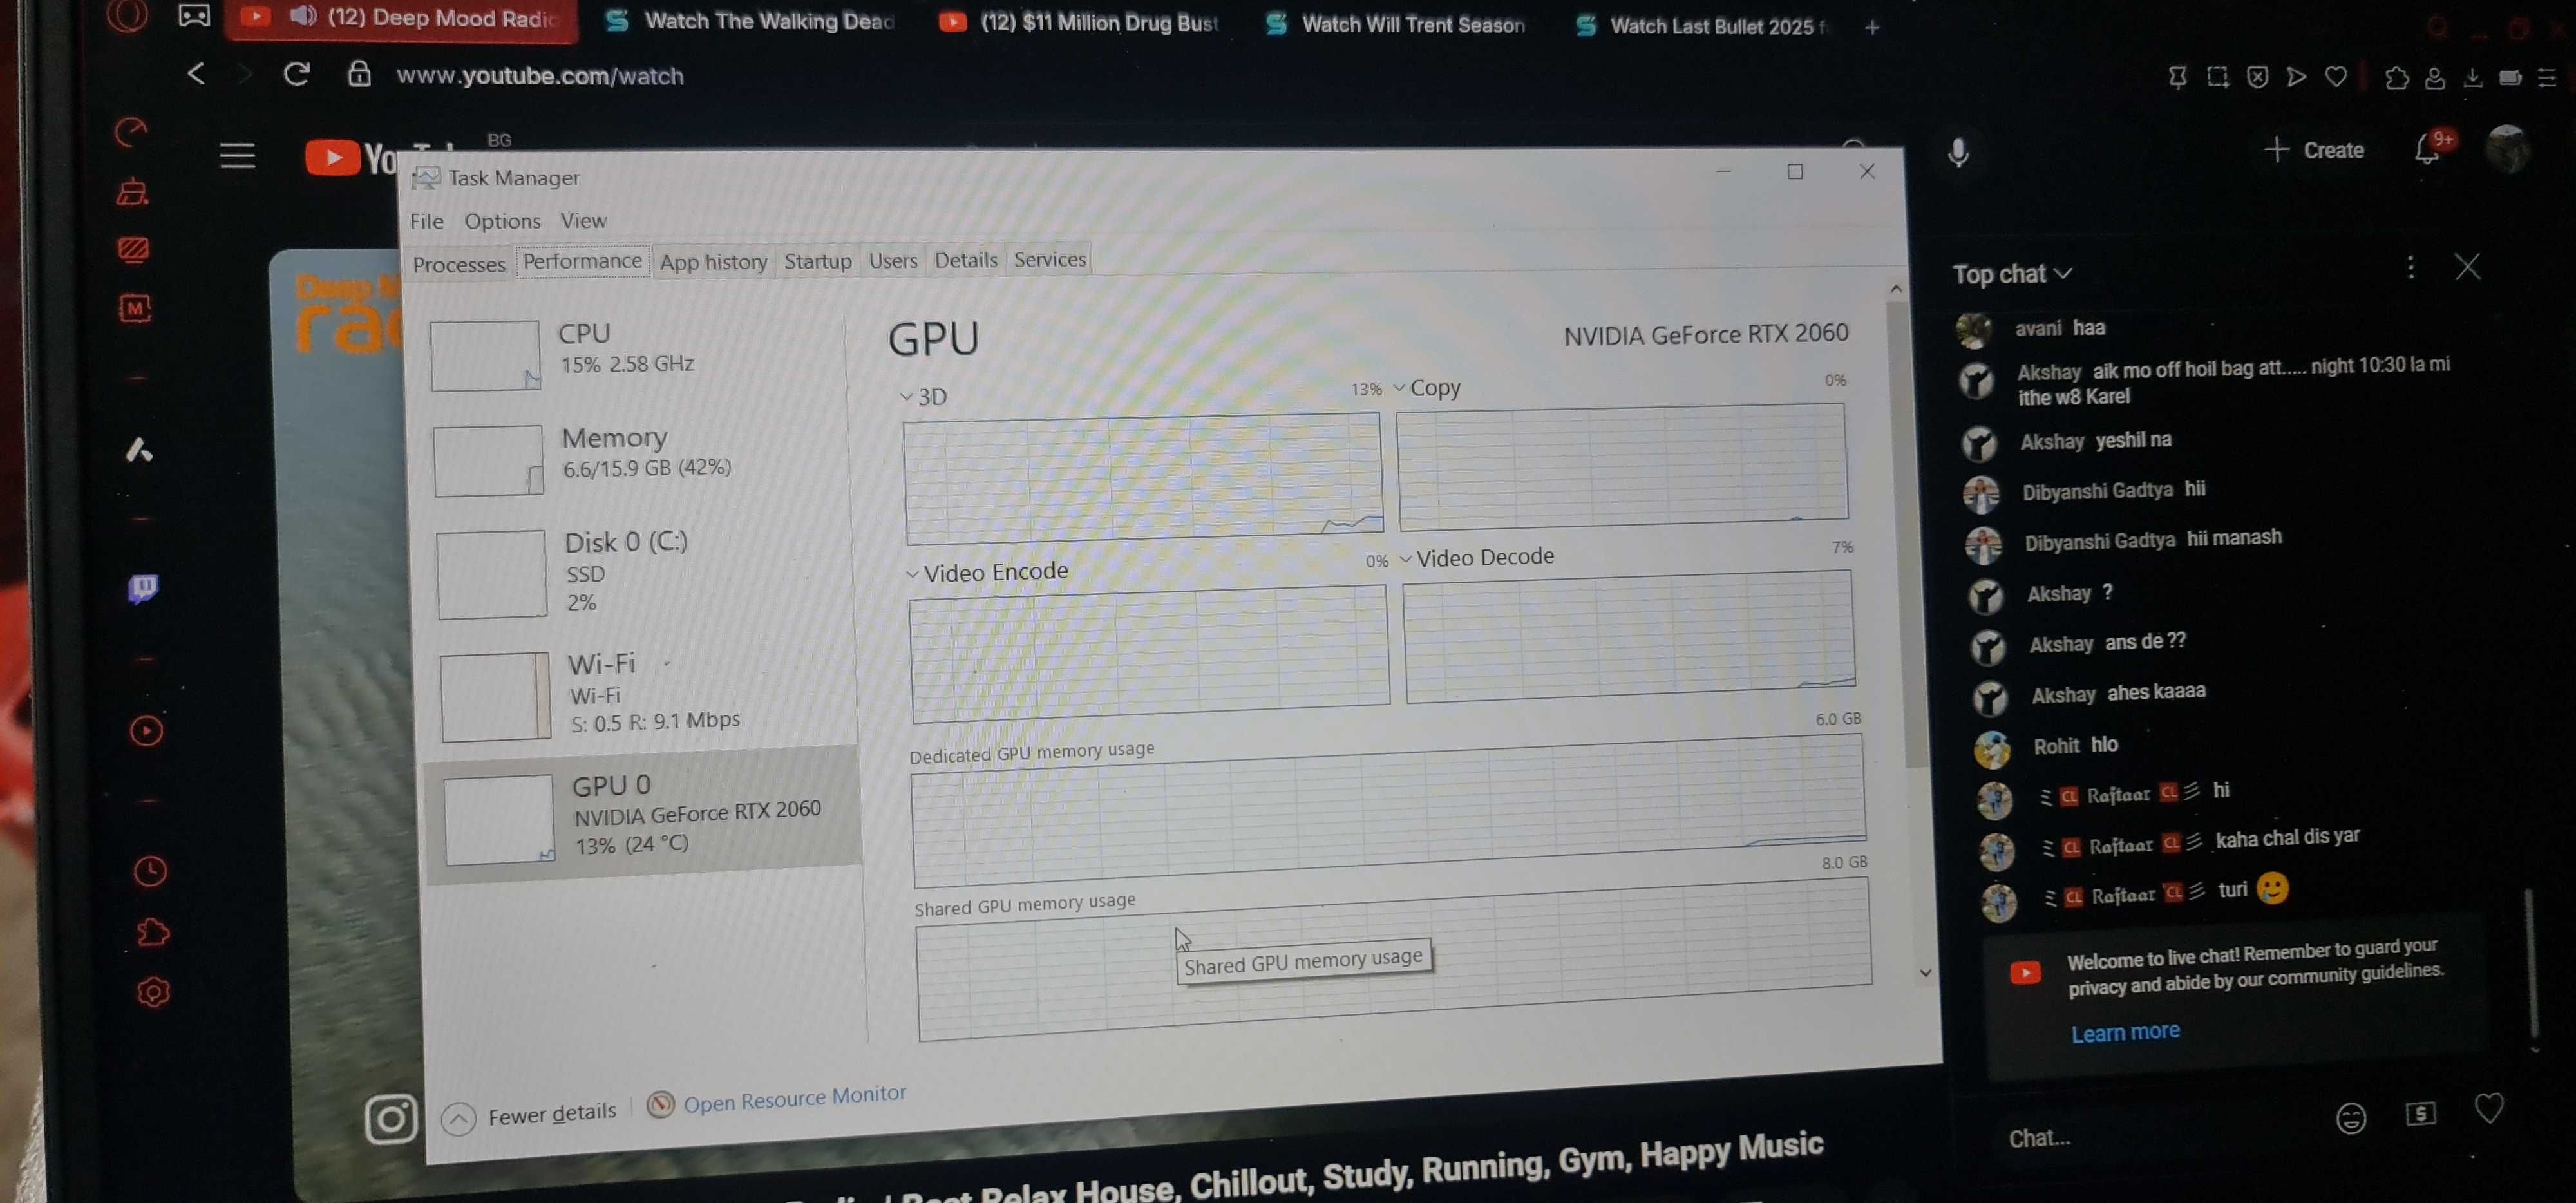Click the scroll up arrow in GPU panel

1895,290
